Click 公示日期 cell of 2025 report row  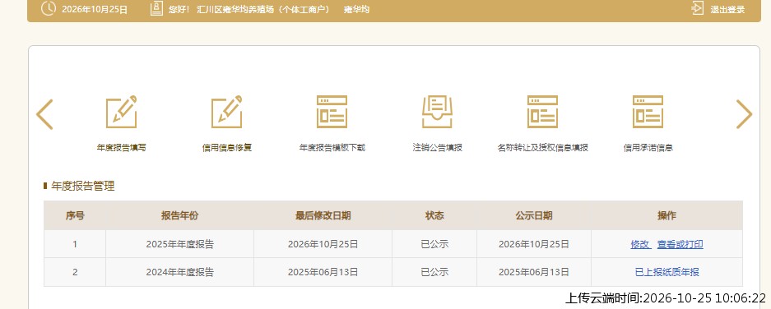tap(534, 244)
